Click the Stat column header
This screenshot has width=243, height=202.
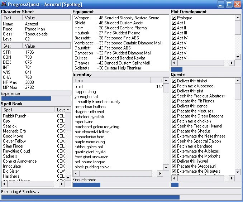pyautogui.click(x=12, y=46)
